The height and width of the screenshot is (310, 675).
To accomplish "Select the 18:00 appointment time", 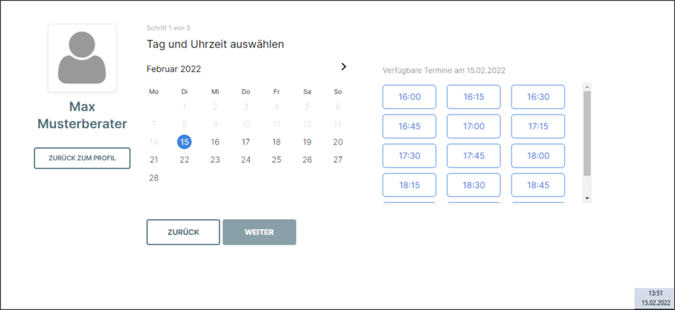I will click(538, 156).
